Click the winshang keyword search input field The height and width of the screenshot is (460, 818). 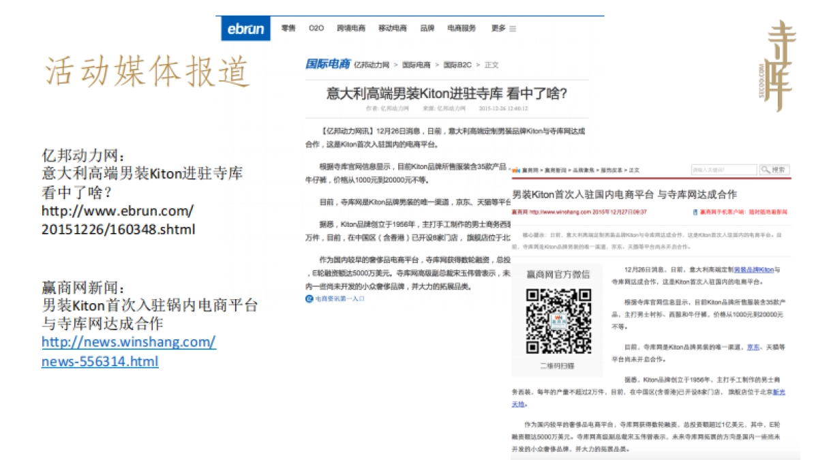pyautogui.click(x=723, y=170)
